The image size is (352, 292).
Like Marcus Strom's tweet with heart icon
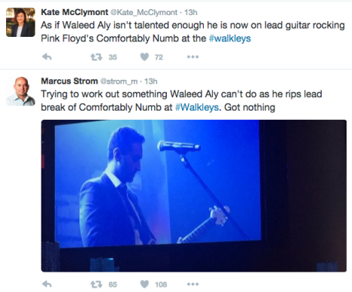click(x=144, y=284)
